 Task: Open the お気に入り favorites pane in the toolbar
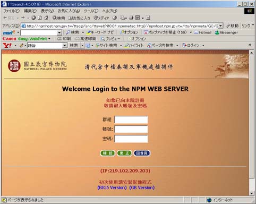pyautogui.click(x=79, y=18)
